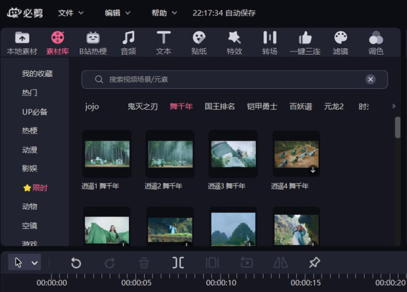407x292 pixels.
Task: Toggle the pin snapping icon in timeline toolbar
Action: point(314,263)
